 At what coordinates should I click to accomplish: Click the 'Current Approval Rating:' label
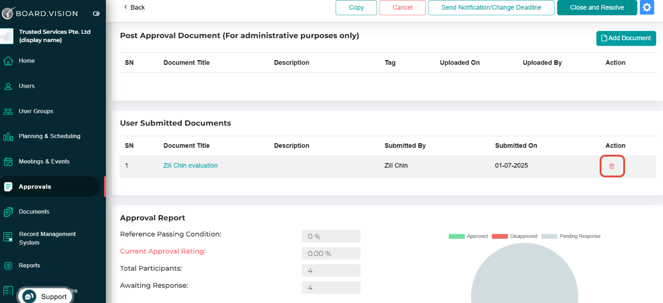[x=163, y=251]
